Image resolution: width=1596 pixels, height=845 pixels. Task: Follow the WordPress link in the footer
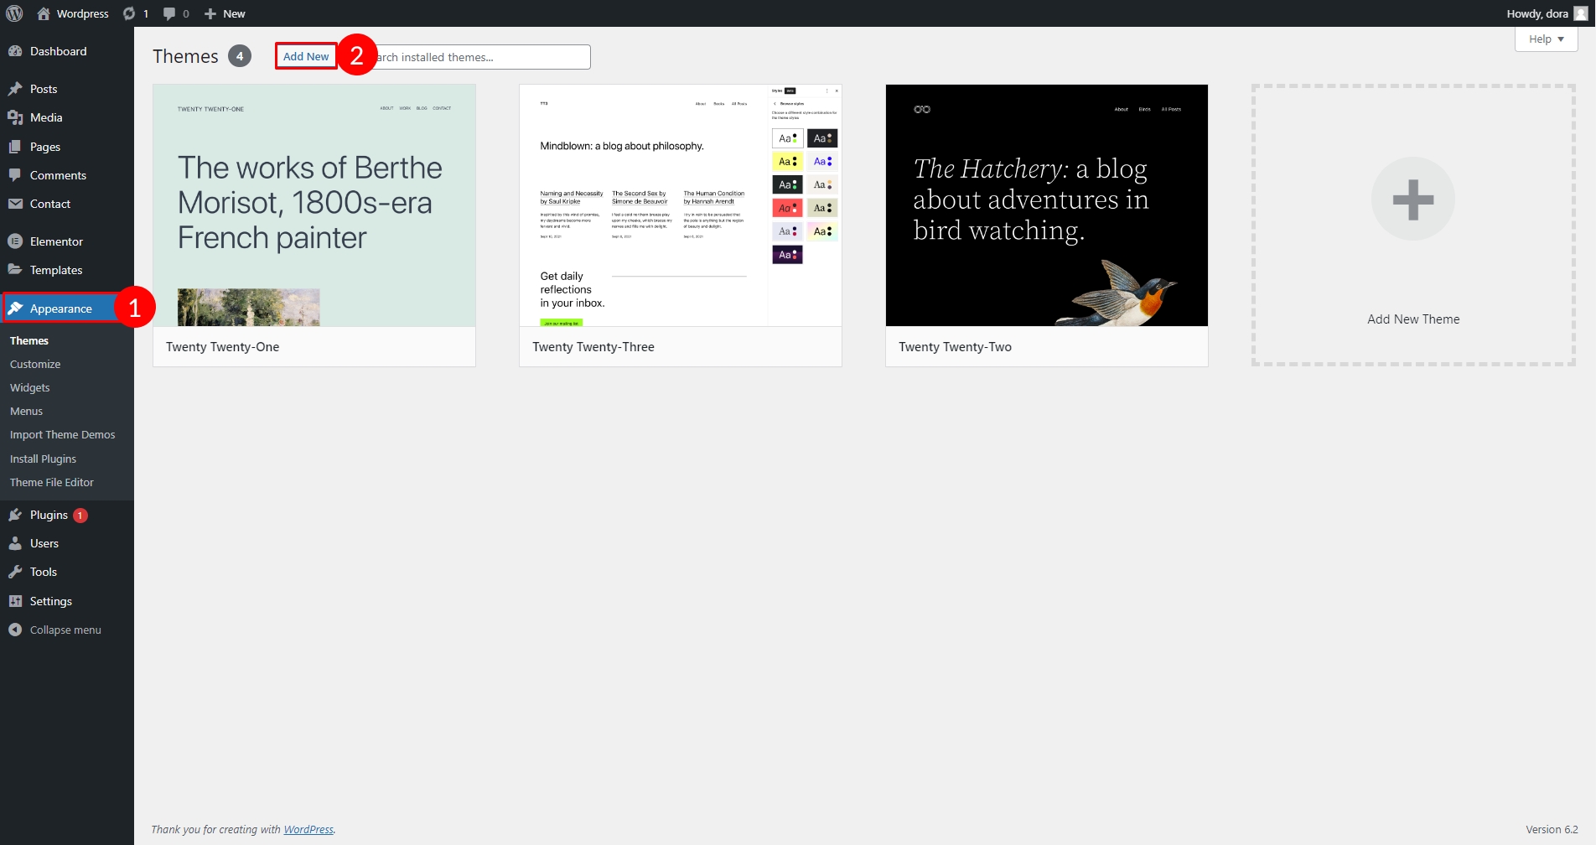click(x=308, y=829)
